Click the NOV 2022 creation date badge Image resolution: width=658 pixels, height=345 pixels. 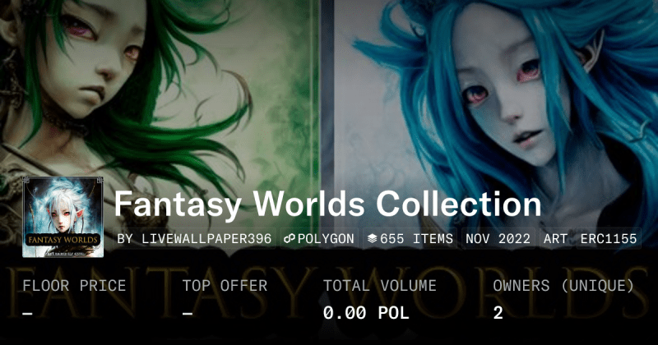(498, 239)
